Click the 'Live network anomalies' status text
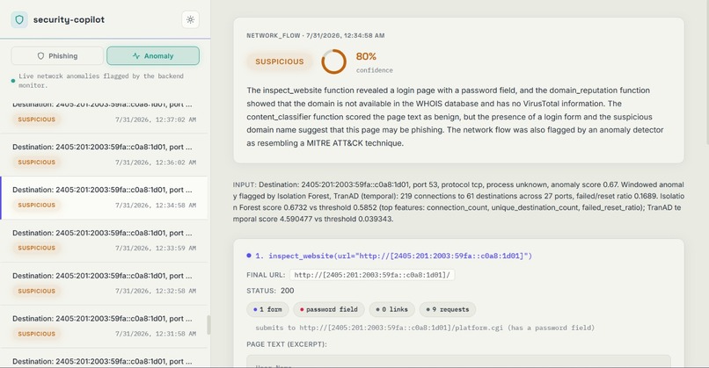 click(x=101, y=81)
